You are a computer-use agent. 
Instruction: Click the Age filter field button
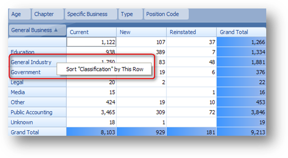click(19, 14)
